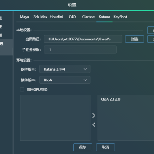Go to the C4D tab
The image size is (154, 154).
point(72,17)
